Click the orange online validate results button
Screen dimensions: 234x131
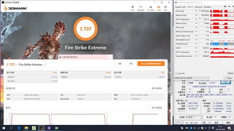(151, 63)
